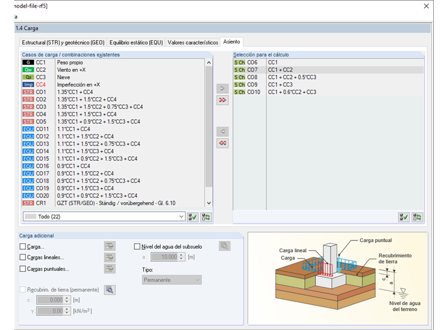Enable the Cargas puntuales checkbox
The height and width of the screenshot is (330, 448).
point(23,269)
